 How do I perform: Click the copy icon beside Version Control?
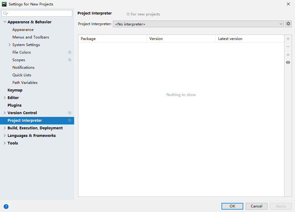[x=70, y=113]
